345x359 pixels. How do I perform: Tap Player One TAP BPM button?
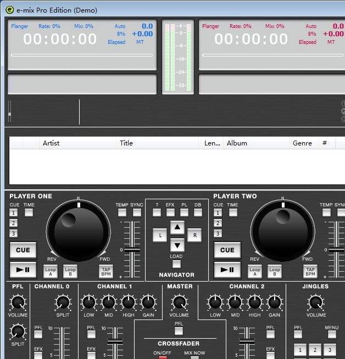coord(106,272)
